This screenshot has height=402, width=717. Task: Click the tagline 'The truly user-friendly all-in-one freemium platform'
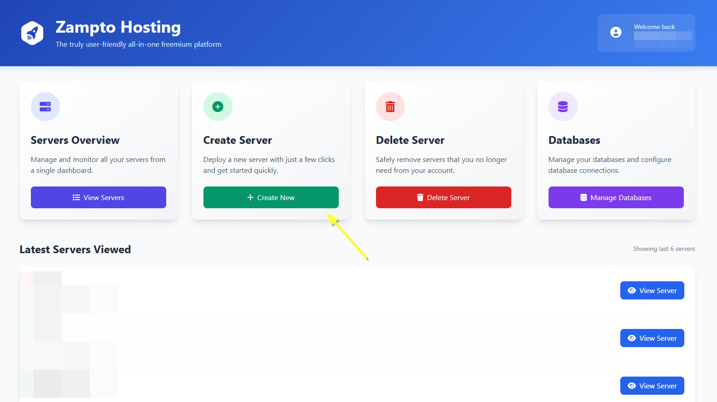[138, 44]
